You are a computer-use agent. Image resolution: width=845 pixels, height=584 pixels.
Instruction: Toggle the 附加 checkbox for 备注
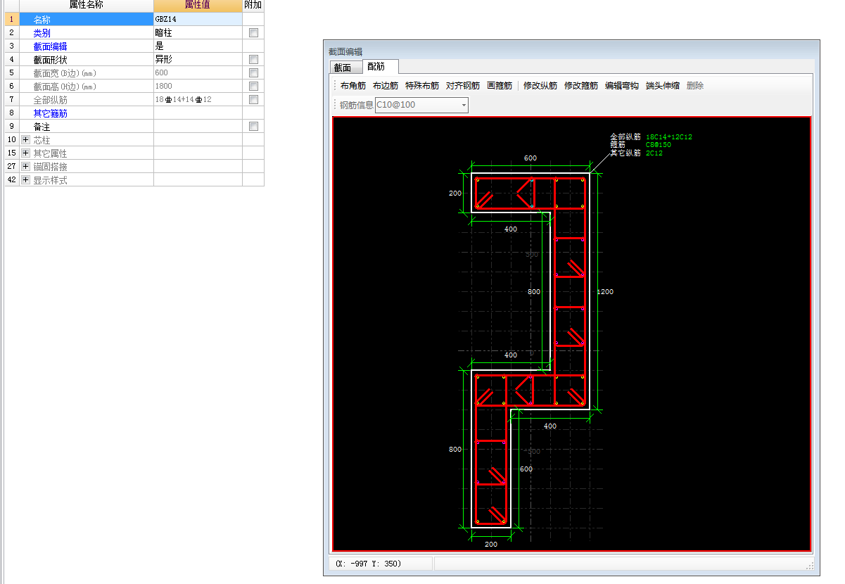pos(253,126)
